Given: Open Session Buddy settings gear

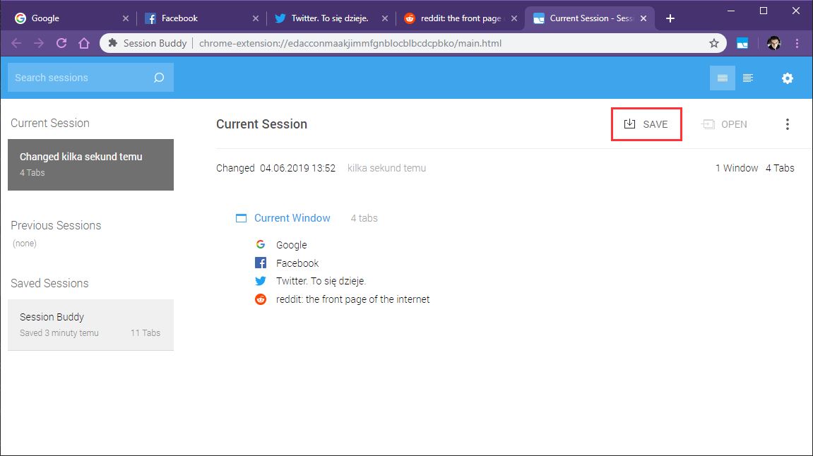Looking at the screenshot, I should (788, 78).
